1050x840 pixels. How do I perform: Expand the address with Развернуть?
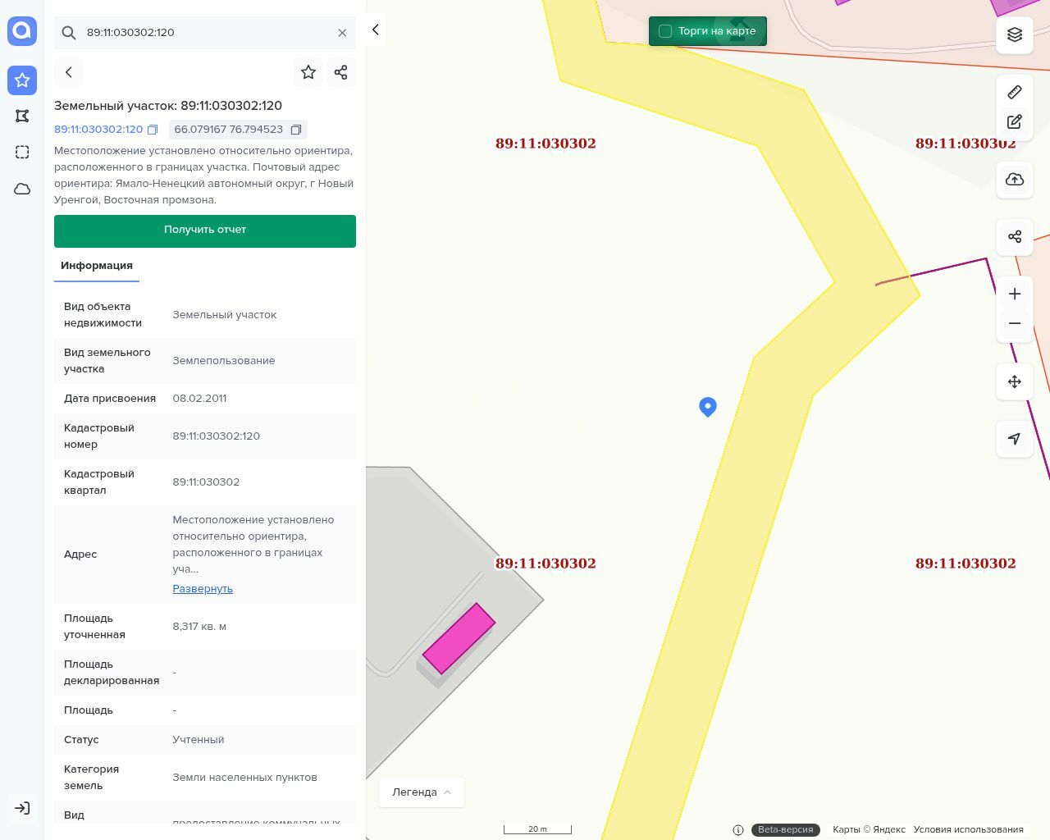pos(203,589)
